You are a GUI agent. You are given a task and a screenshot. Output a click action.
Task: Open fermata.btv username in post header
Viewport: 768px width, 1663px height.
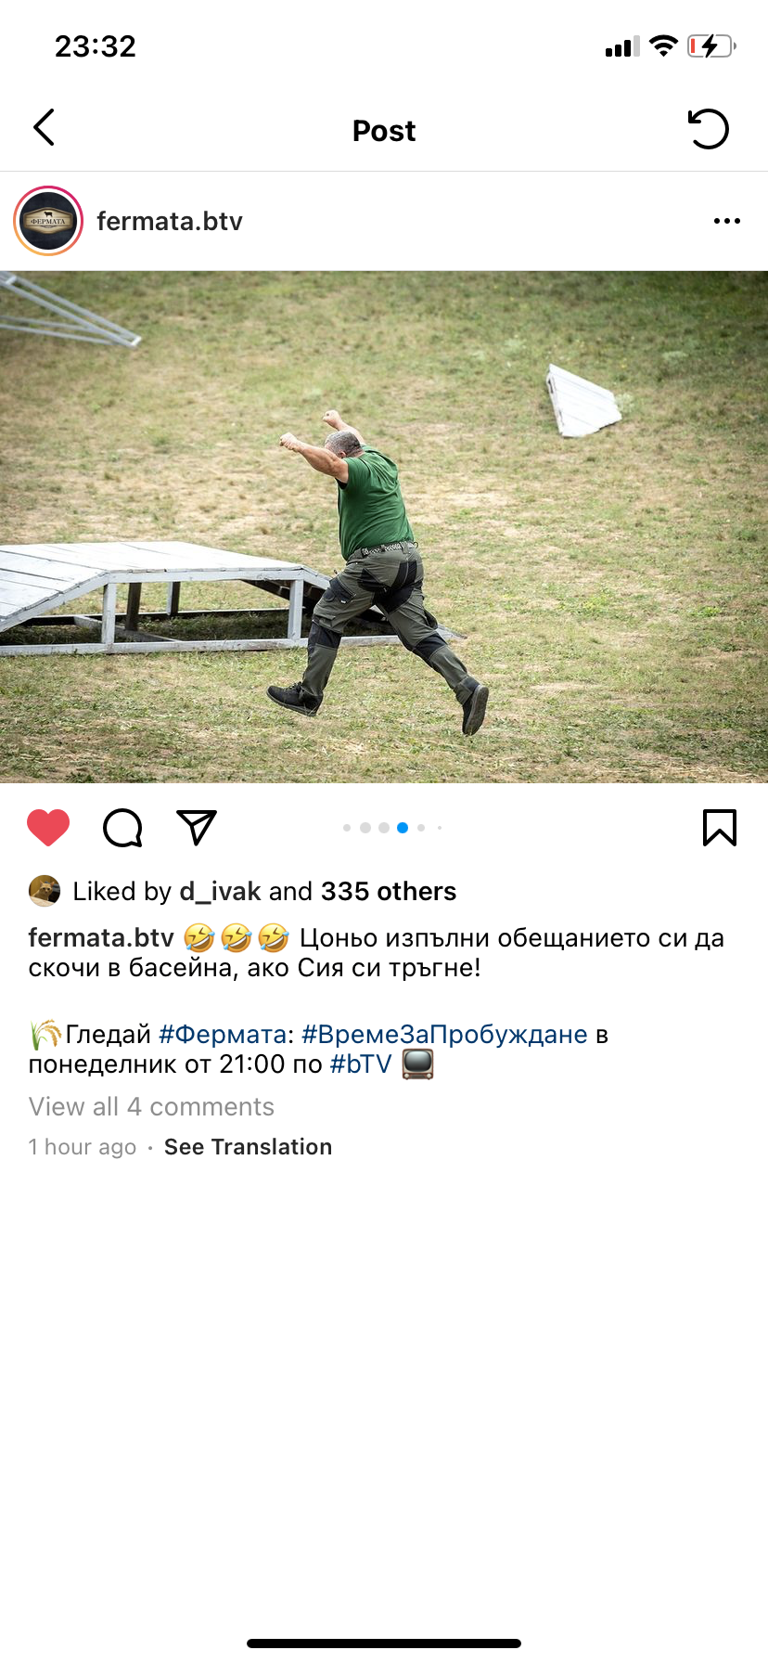(170, 221)
